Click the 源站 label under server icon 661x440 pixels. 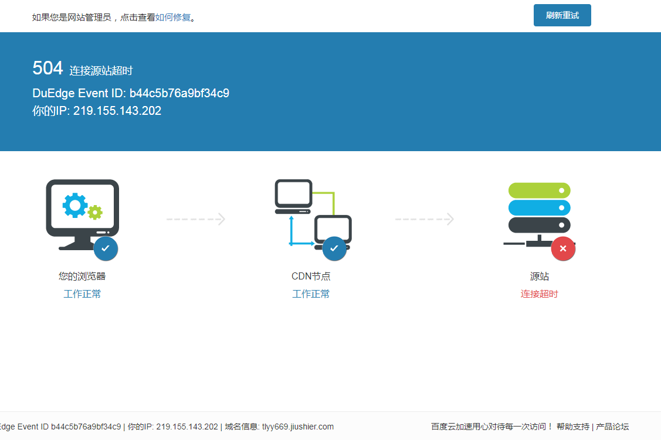click(x=539, y=277)
